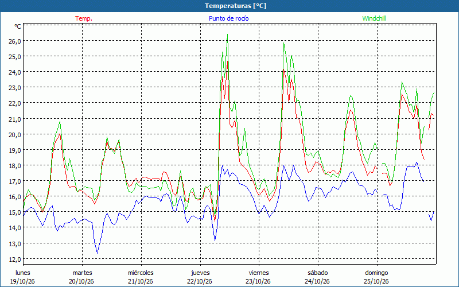Viewport: 459px width, 287px height.
Task: Click the 23,0 value on temperature axis
Action: tap(14, 88)
